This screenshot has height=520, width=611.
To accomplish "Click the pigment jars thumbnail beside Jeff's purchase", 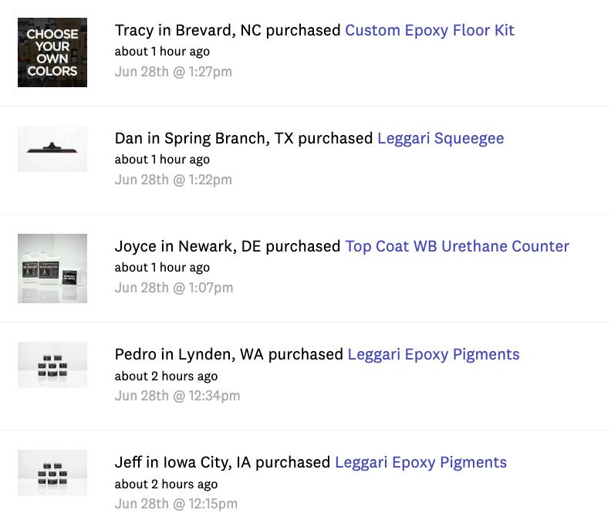I will pos(52,473).
